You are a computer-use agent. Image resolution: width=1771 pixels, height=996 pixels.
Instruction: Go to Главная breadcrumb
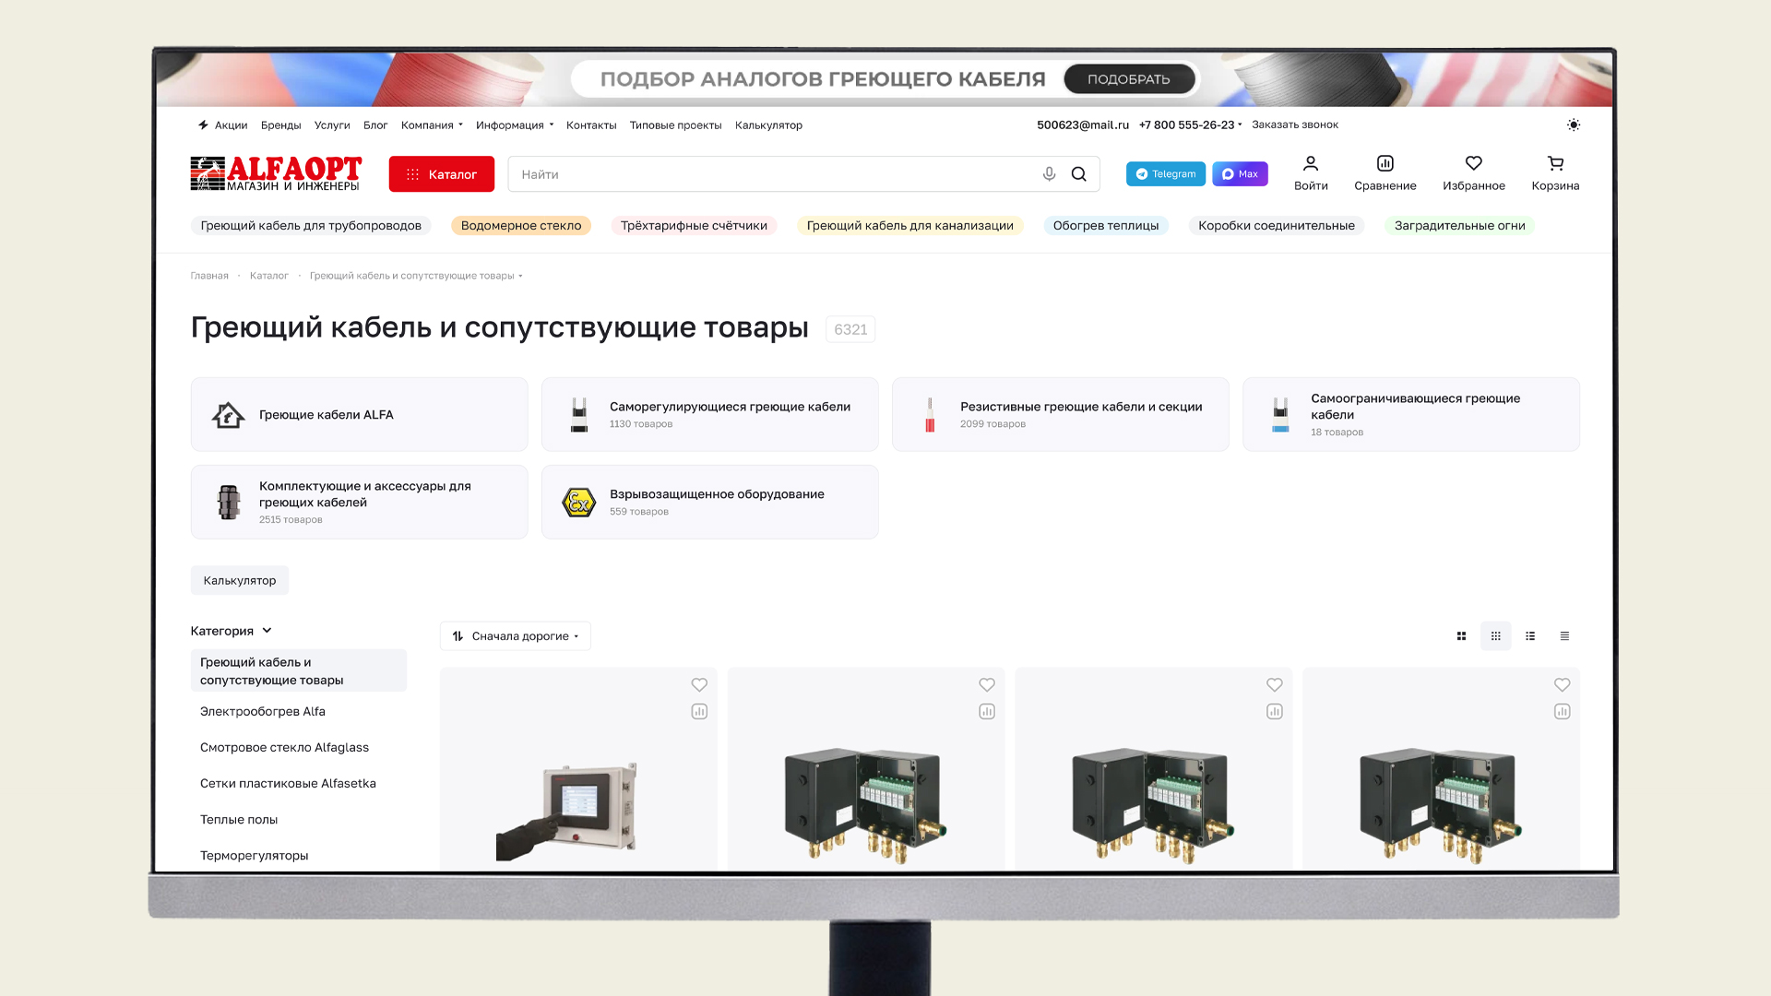(209, 276)
